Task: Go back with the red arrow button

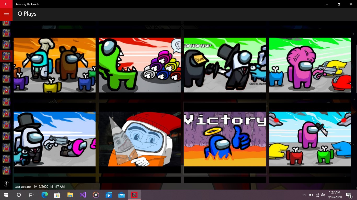Action: (x=6, y=4)
